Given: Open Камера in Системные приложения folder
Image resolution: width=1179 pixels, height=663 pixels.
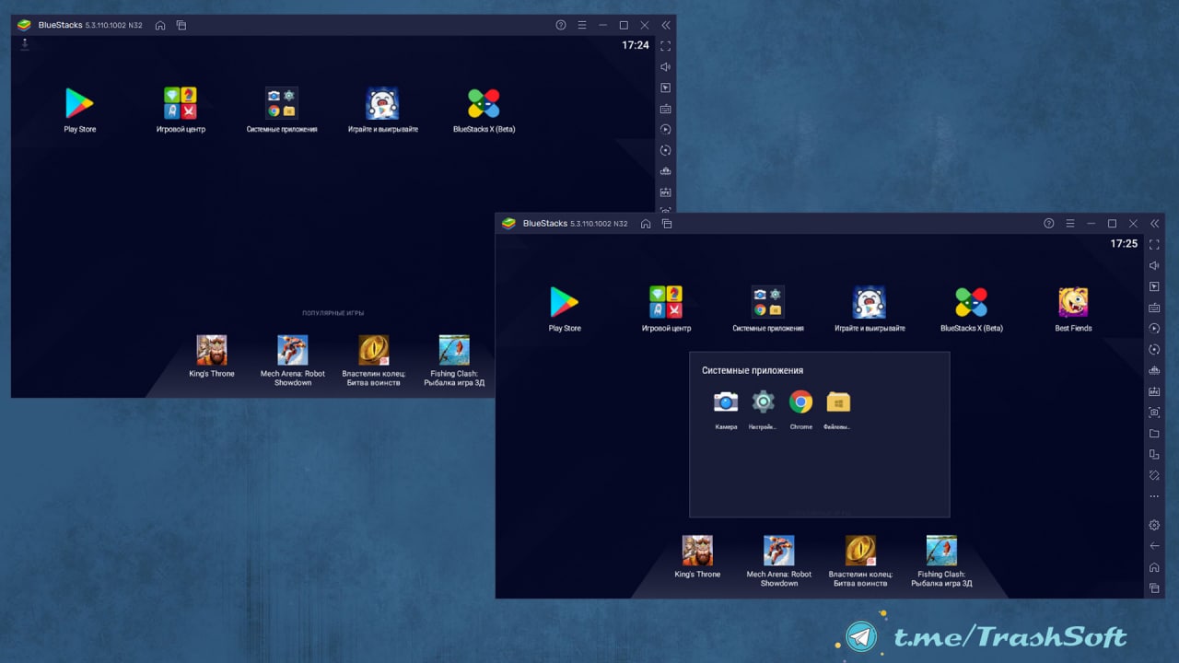Looking at the screenshot, I should [x=726, y=401].
